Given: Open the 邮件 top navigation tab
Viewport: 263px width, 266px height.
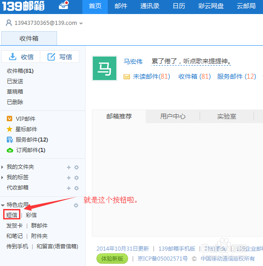Looking at the screenshot, I should pyautogui.click(x=121, y=6).
